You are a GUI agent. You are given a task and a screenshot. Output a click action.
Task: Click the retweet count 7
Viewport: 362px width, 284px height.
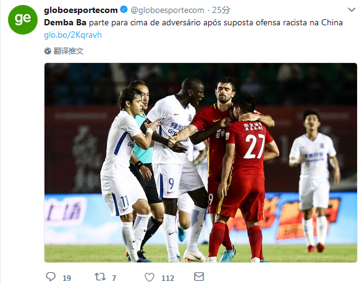pyautogui.click(x=114, y=278)
